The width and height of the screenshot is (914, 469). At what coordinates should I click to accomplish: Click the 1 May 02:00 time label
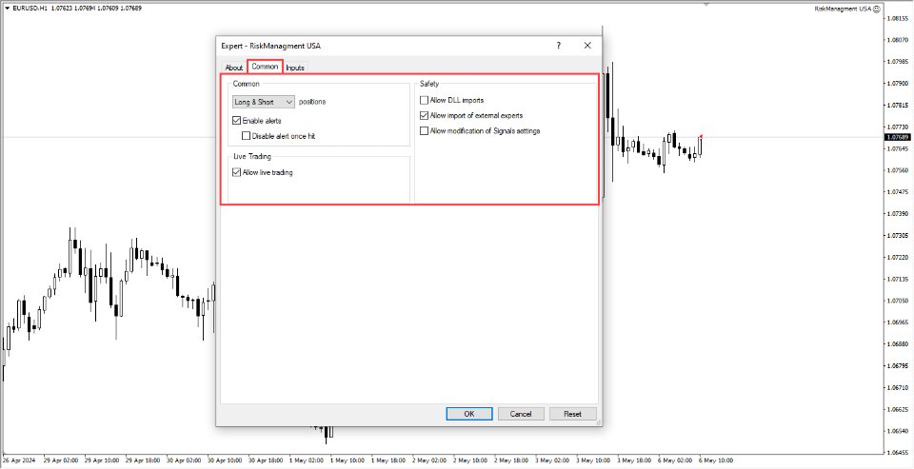(306, 460)
